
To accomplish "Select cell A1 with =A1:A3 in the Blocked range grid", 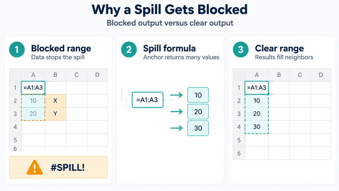I will (33, 88).
